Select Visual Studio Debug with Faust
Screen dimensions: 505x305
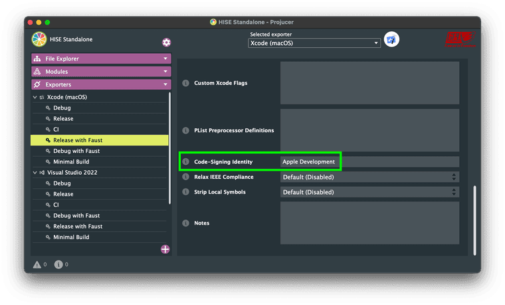100,215
